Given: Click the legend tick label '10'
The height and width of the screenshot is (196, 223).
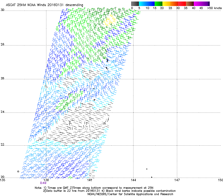Looking at the screenshot, I should pos(147,8).
